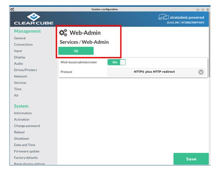Click the Management section heading
The width and height of the screenshot is (222, 175).
(27, 31)
